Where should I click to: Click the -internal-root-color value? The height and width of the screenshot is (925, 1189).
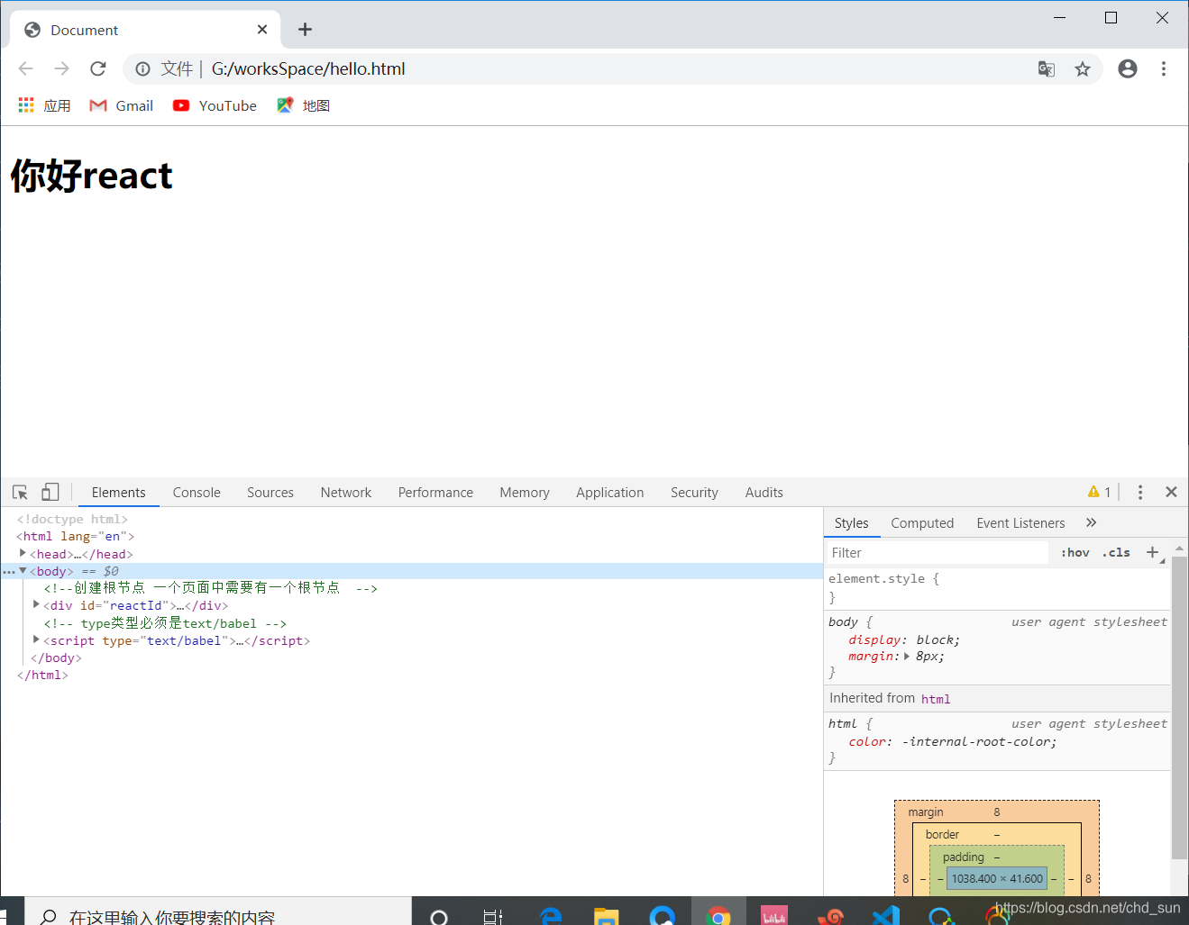[x=977, y=742]
